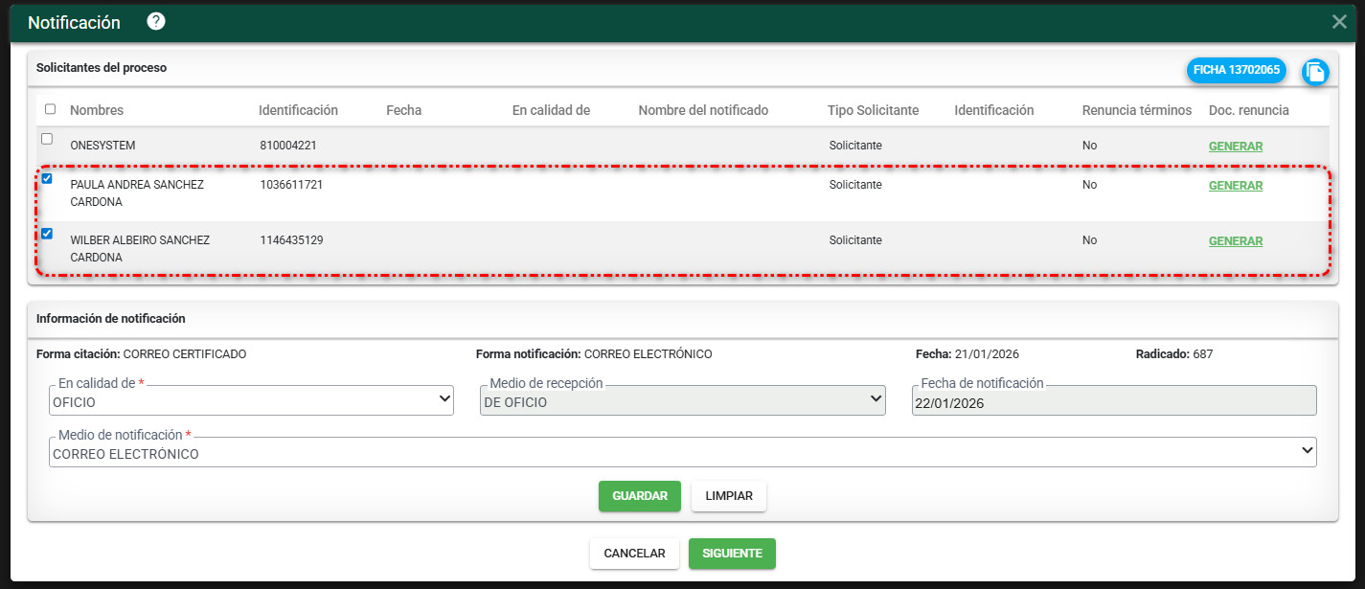Click the Nombres column header
The height and width of the screenshot is (589, 1365).
pos(97,110)
